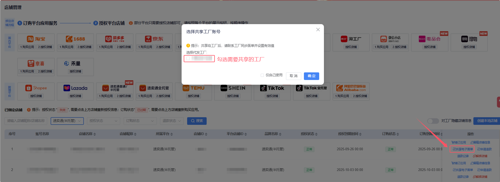Click 1.购买应用 under 拼多多
This screenshot has width=500, height=182.
[106, 47]
